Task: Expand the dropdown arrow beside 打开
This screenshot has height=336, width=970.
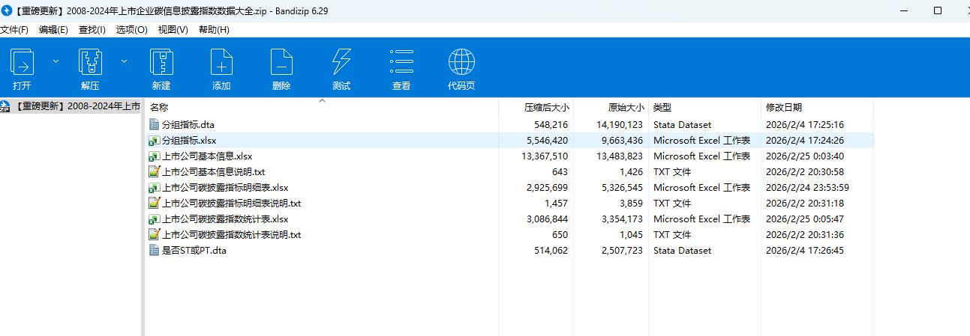Action: pyautogui.click(x=56, y=61)
